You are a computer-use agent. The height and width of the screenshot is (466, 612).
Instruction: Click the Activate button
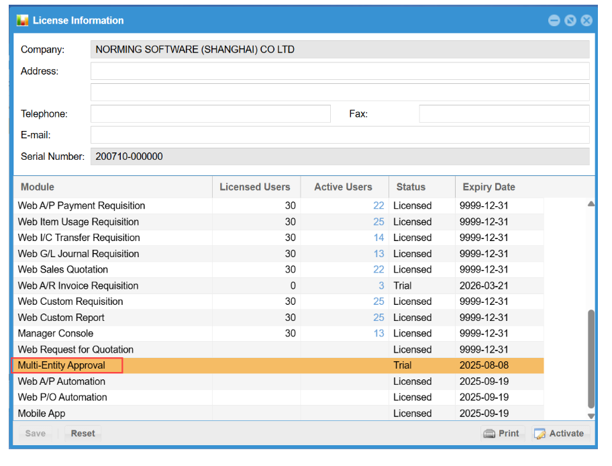tap(560, 433)
